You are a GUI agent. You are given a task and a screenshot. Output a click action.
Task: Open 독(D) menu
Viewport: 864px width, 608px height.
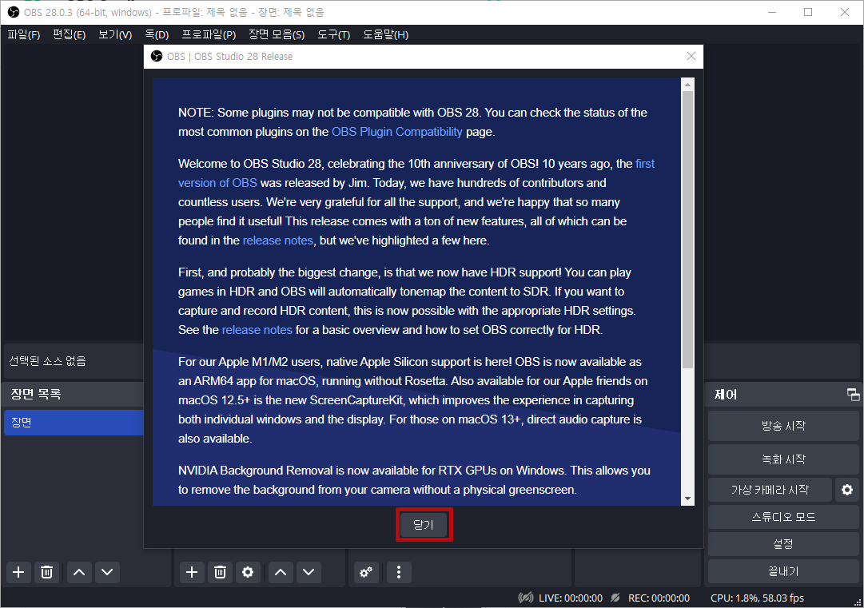tap(157, 34)
